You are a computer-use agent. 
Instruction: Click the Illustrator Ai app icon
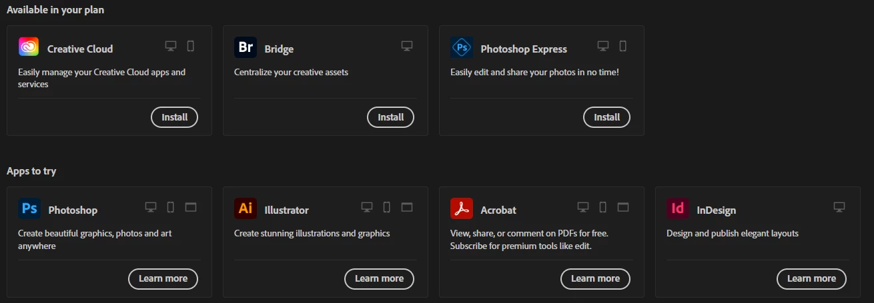[245, 208]
